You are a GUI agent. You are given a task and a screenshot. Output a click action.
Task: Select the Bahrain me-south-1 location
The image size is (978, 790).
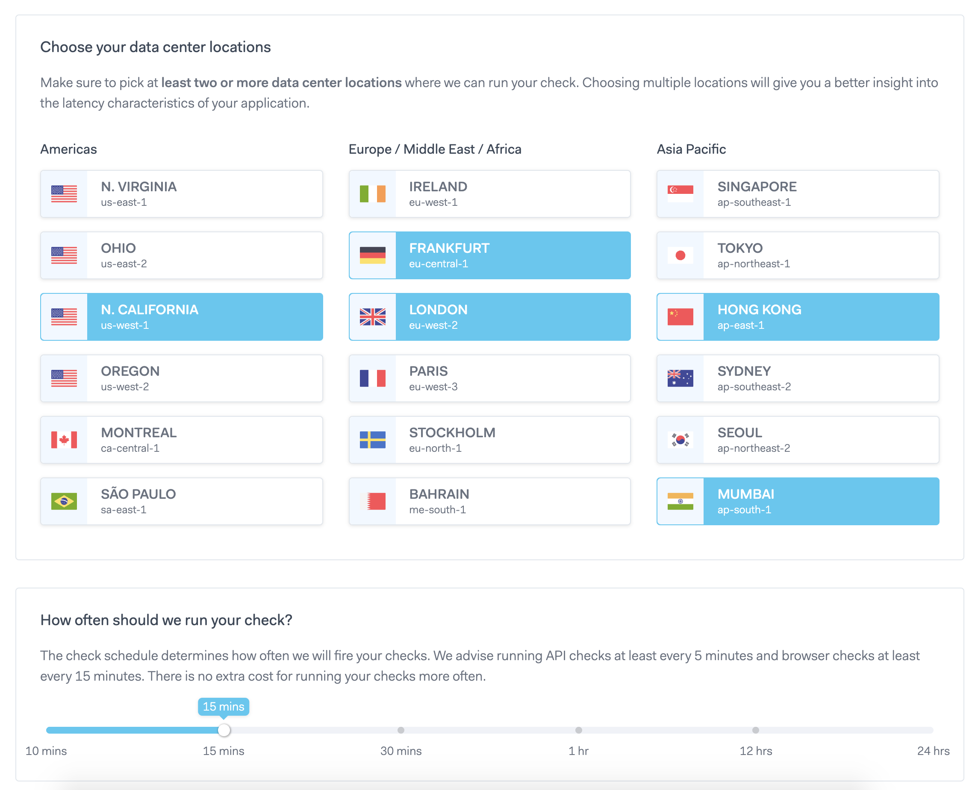tap(490, 501)
